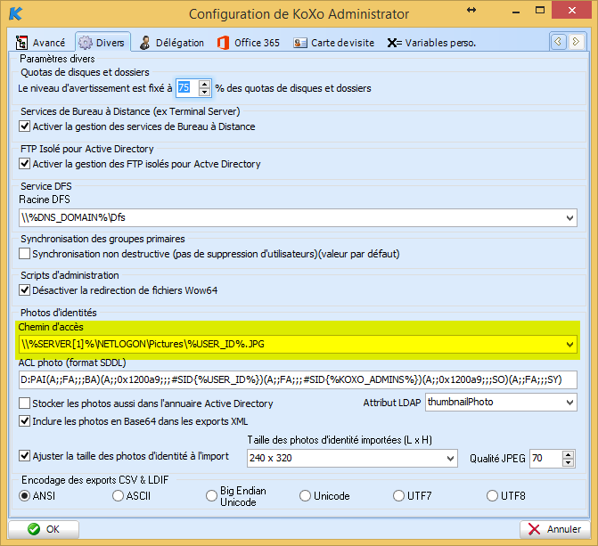598x546 pixels.
Task: Switch to the Divers tab
Action: coord(103,43)
